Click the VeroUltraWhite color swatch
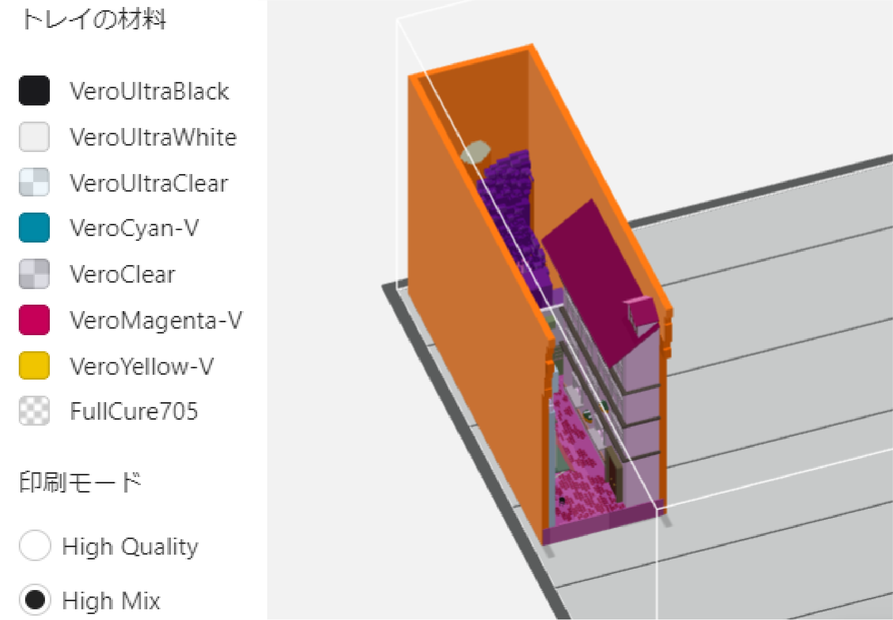 coord(34,137)
